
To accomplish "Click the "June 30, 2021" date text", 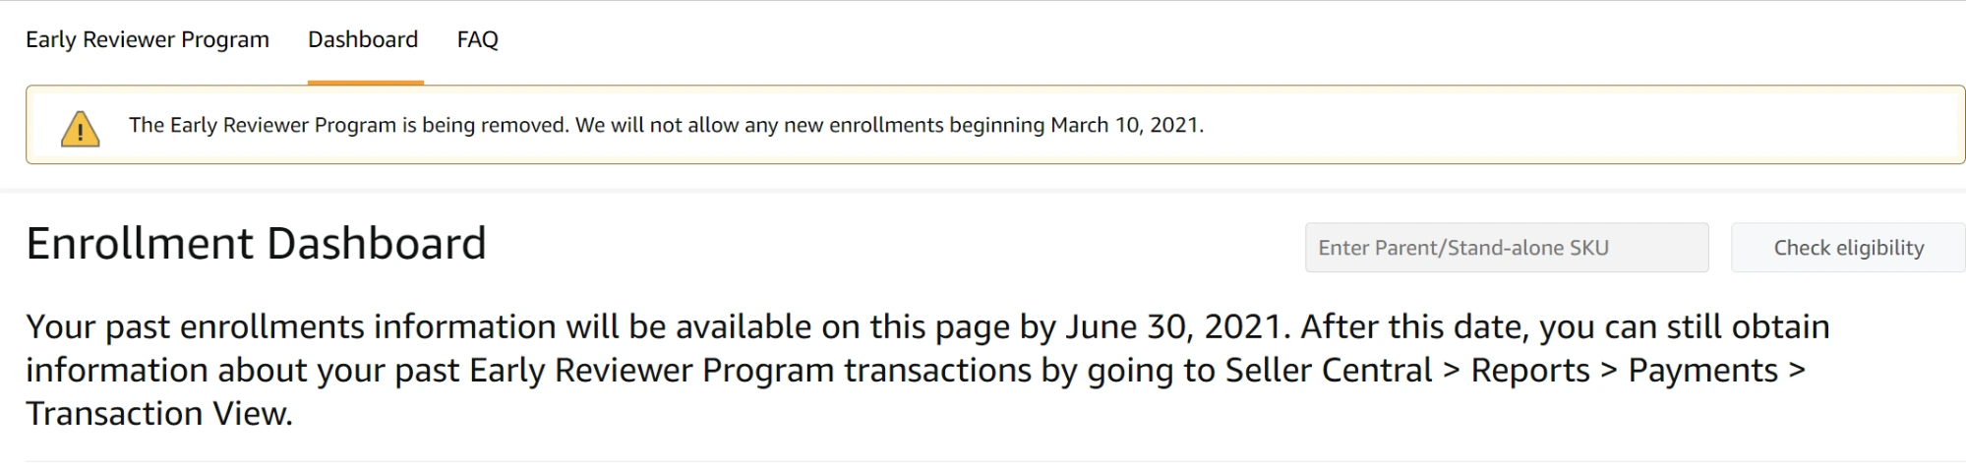I will pos(1172,326).
